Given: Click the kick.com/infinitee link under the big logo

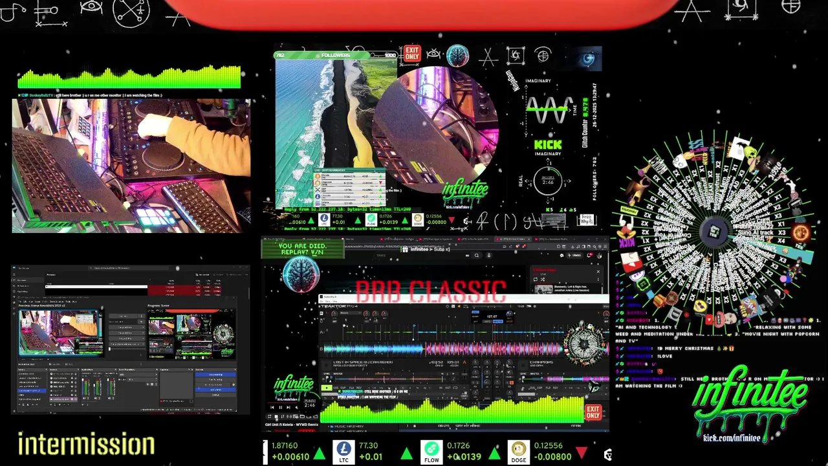Looking at the screenshot, I should click(732, 438).
